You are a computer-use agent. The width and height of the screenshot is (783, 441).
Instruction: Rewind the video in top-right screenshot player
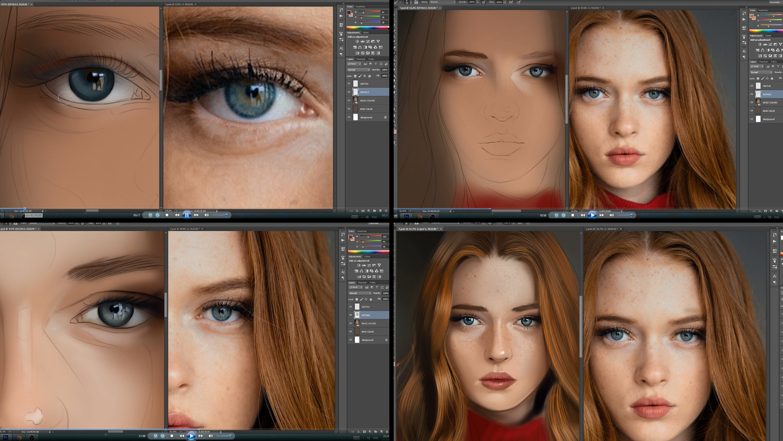(x=583, y=215)
